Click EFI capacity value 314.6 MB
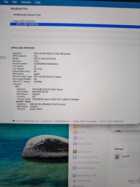140x187 pixels. tap(47, 89)
